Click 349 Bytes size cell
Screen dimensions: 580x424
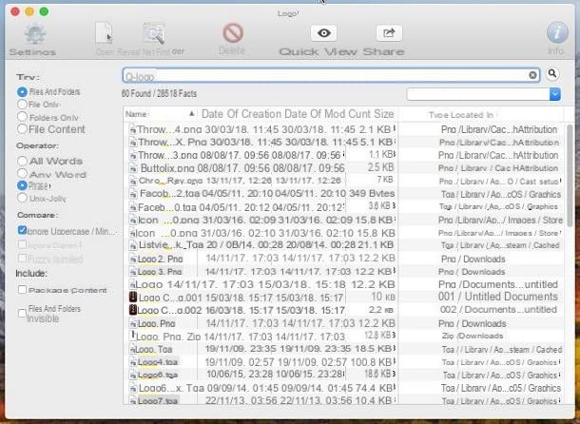(372, 194)
